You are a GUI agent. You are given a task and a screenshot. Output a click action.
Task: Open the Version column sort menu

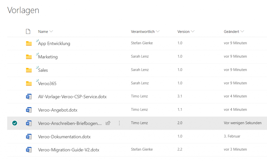193,32
